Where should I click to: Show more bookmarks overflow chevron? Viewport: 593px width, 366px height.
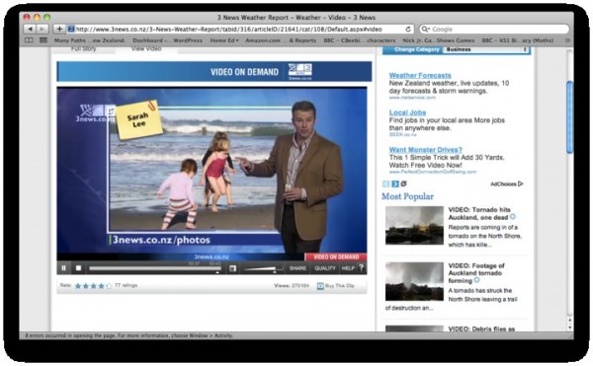567,40
